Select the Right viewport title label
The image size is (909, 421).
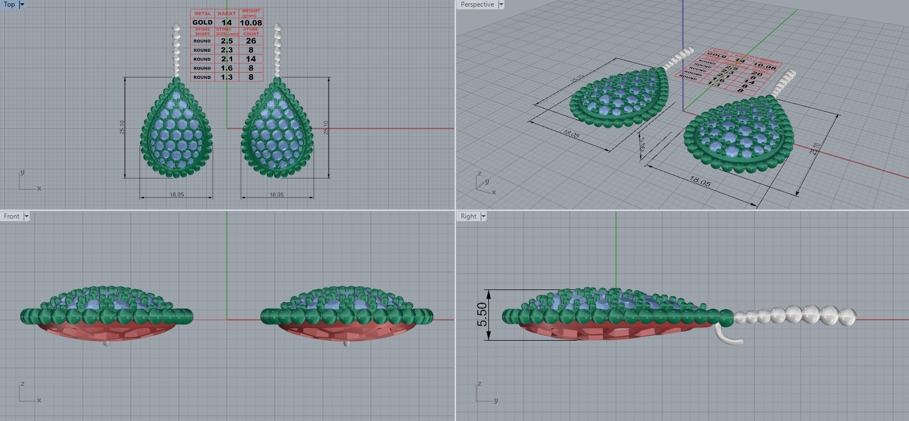469,216
